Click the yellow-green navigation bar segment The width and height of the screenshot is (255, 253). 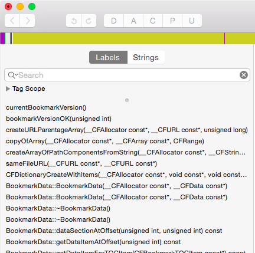tap(118, 38)
